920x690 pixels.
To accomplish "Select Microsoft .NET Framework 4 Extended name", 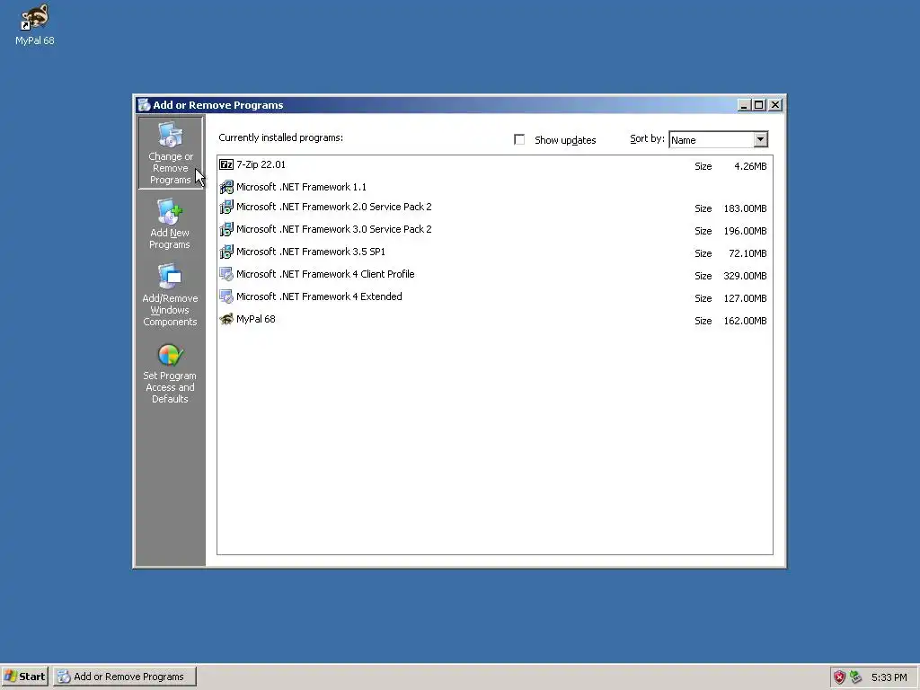I will click(319, 296).
